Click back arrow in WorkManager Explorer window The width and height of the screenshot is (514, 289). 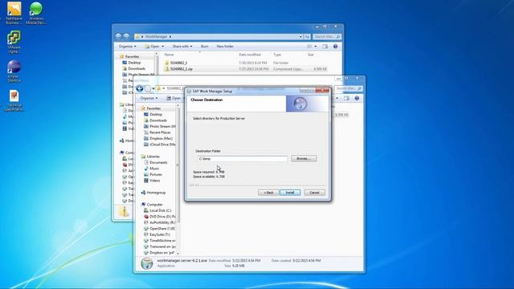119,36
